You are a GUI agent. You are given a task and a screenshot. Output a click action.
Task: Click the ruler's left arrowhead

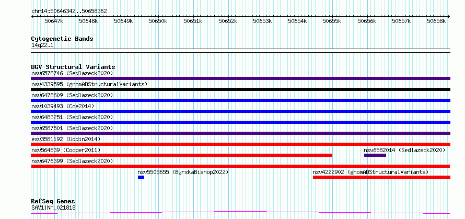click(32, 16)
